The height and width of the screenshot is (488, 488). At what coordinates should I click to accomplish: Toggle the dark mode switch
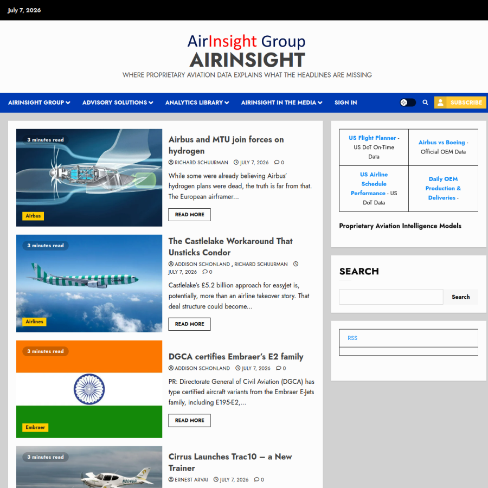click(408, 102)
